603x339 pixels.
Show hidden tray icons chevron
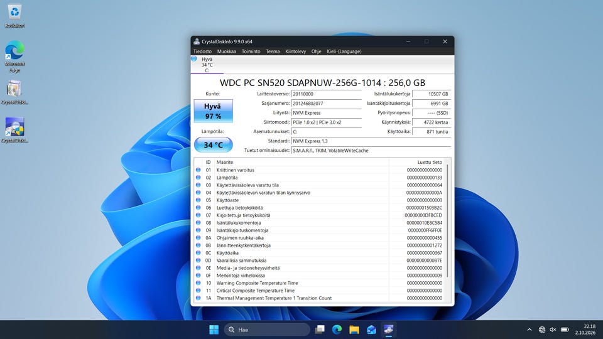(x=530, y=330)
